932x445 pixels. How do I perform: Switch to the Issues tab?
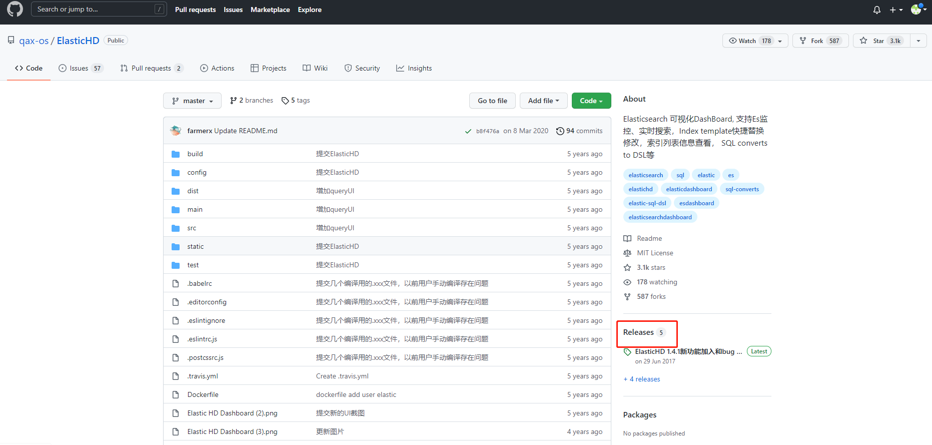coord(81,68)
